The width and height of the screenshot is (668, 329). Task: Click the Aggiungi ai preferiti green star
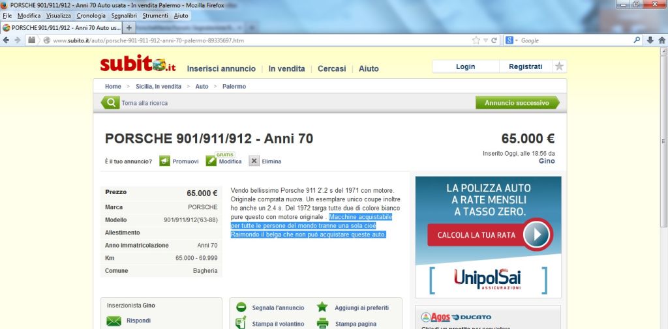(x=322, y=307)
